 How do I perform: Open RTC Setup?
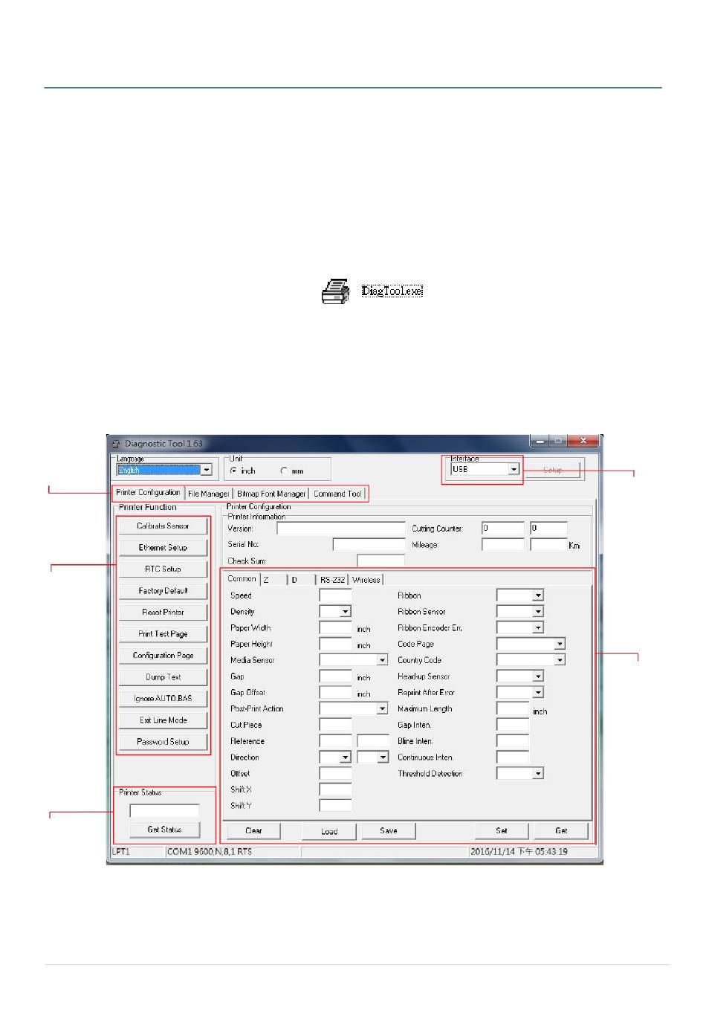163,569
